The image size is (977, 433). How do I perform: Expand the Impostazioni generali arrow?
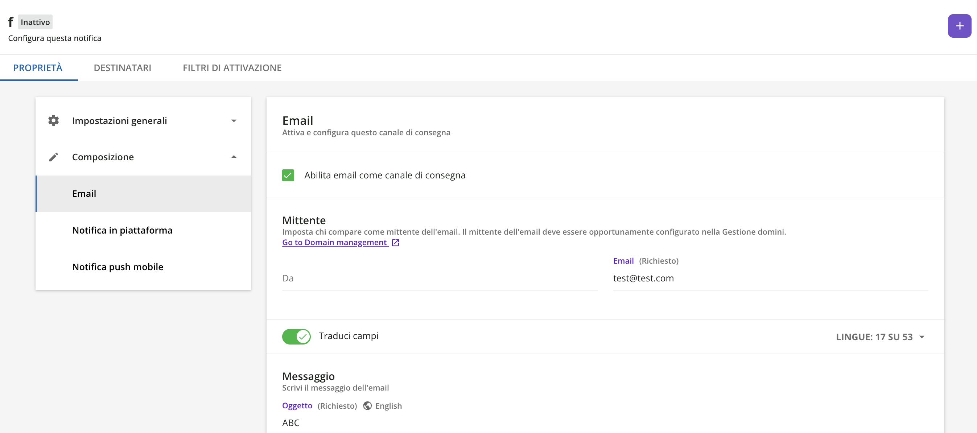(234, 120)
